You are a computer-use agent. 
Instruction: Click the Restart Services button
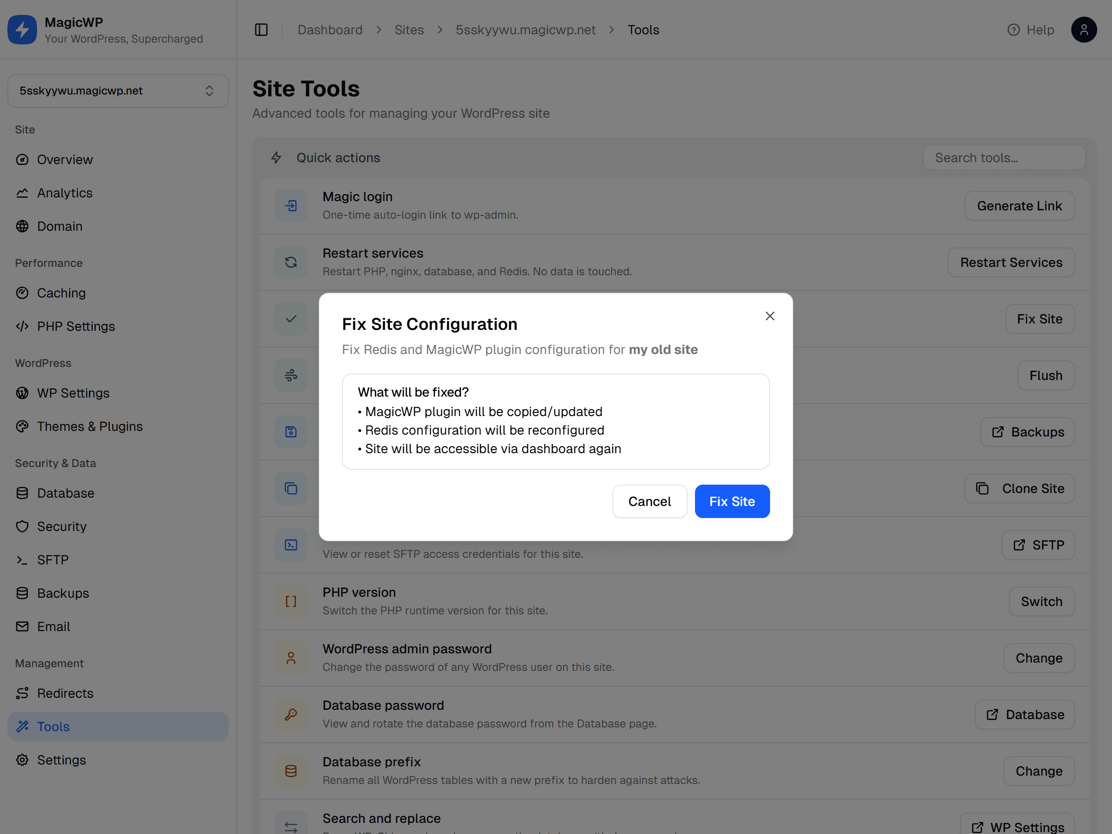[1011, 262]
